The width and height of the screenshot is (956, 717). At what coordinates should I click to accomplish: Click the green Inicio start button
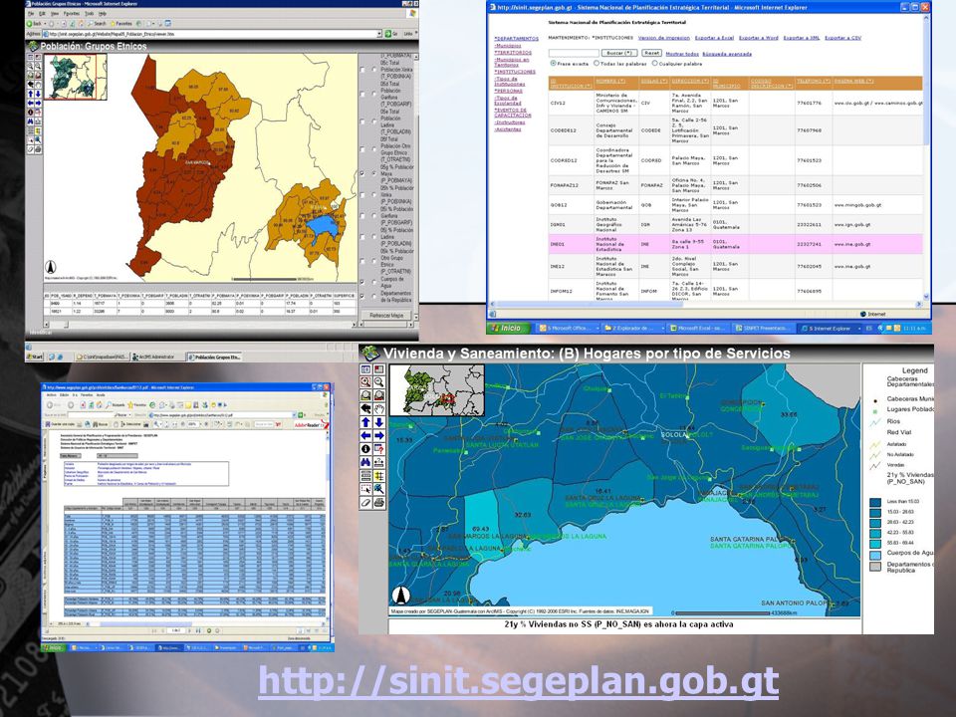tap(509, 328)
